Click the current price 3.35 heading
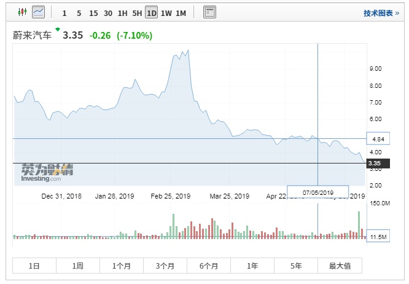 pos(73,35)
